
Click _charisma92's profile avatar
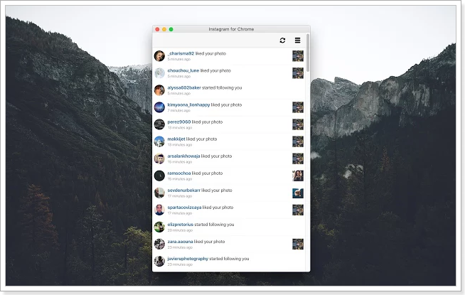[x=159, y=55]
